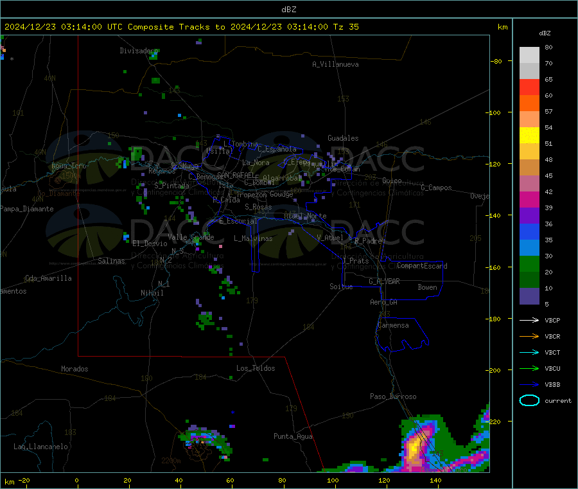Viewport: 578px width, 489px height.
Task: Click the cyan VBCT arrow in legend
Action: [x=529, y=353]
